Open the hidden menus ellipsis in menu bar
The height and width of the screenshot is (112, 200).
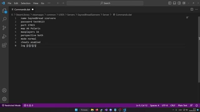[49, 3]
